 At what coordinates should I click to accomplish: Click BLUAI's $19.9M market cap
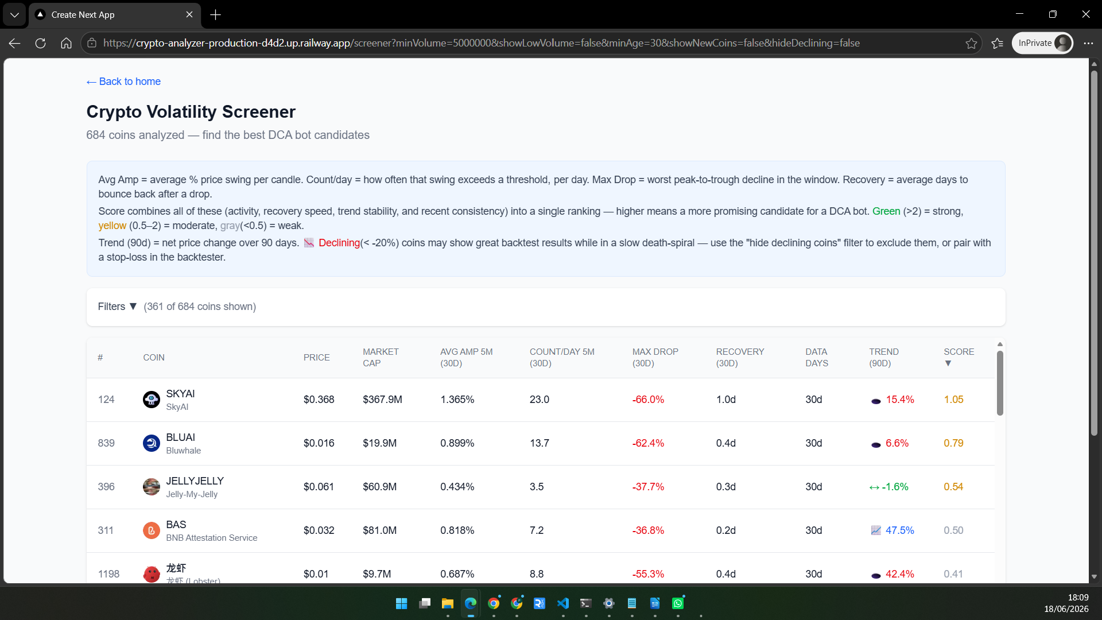pos(379,443)
